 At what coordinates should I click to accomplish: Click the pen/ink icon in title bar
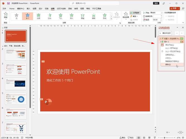pos(164,3)
